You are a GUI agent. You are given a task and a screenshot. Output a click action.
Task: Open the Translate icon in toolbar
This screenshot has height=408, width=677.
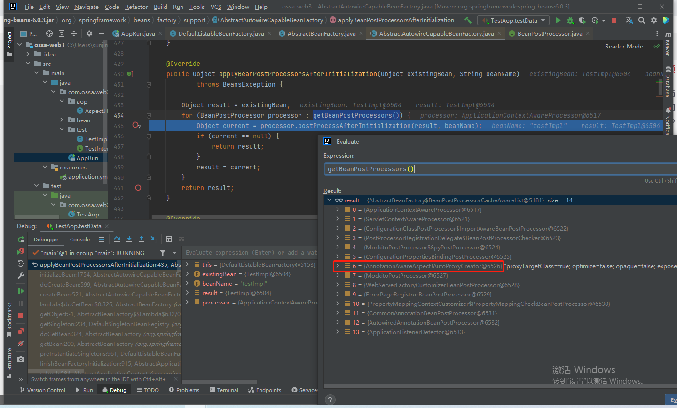(629, 20)
